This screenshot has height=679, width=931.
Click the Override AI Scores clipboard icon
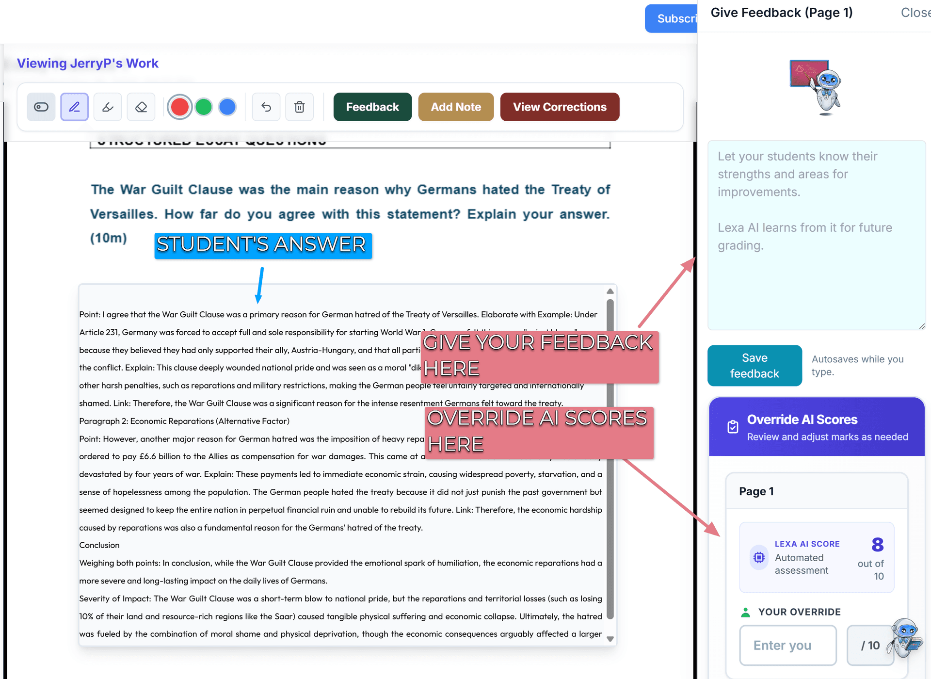[733, 427]
